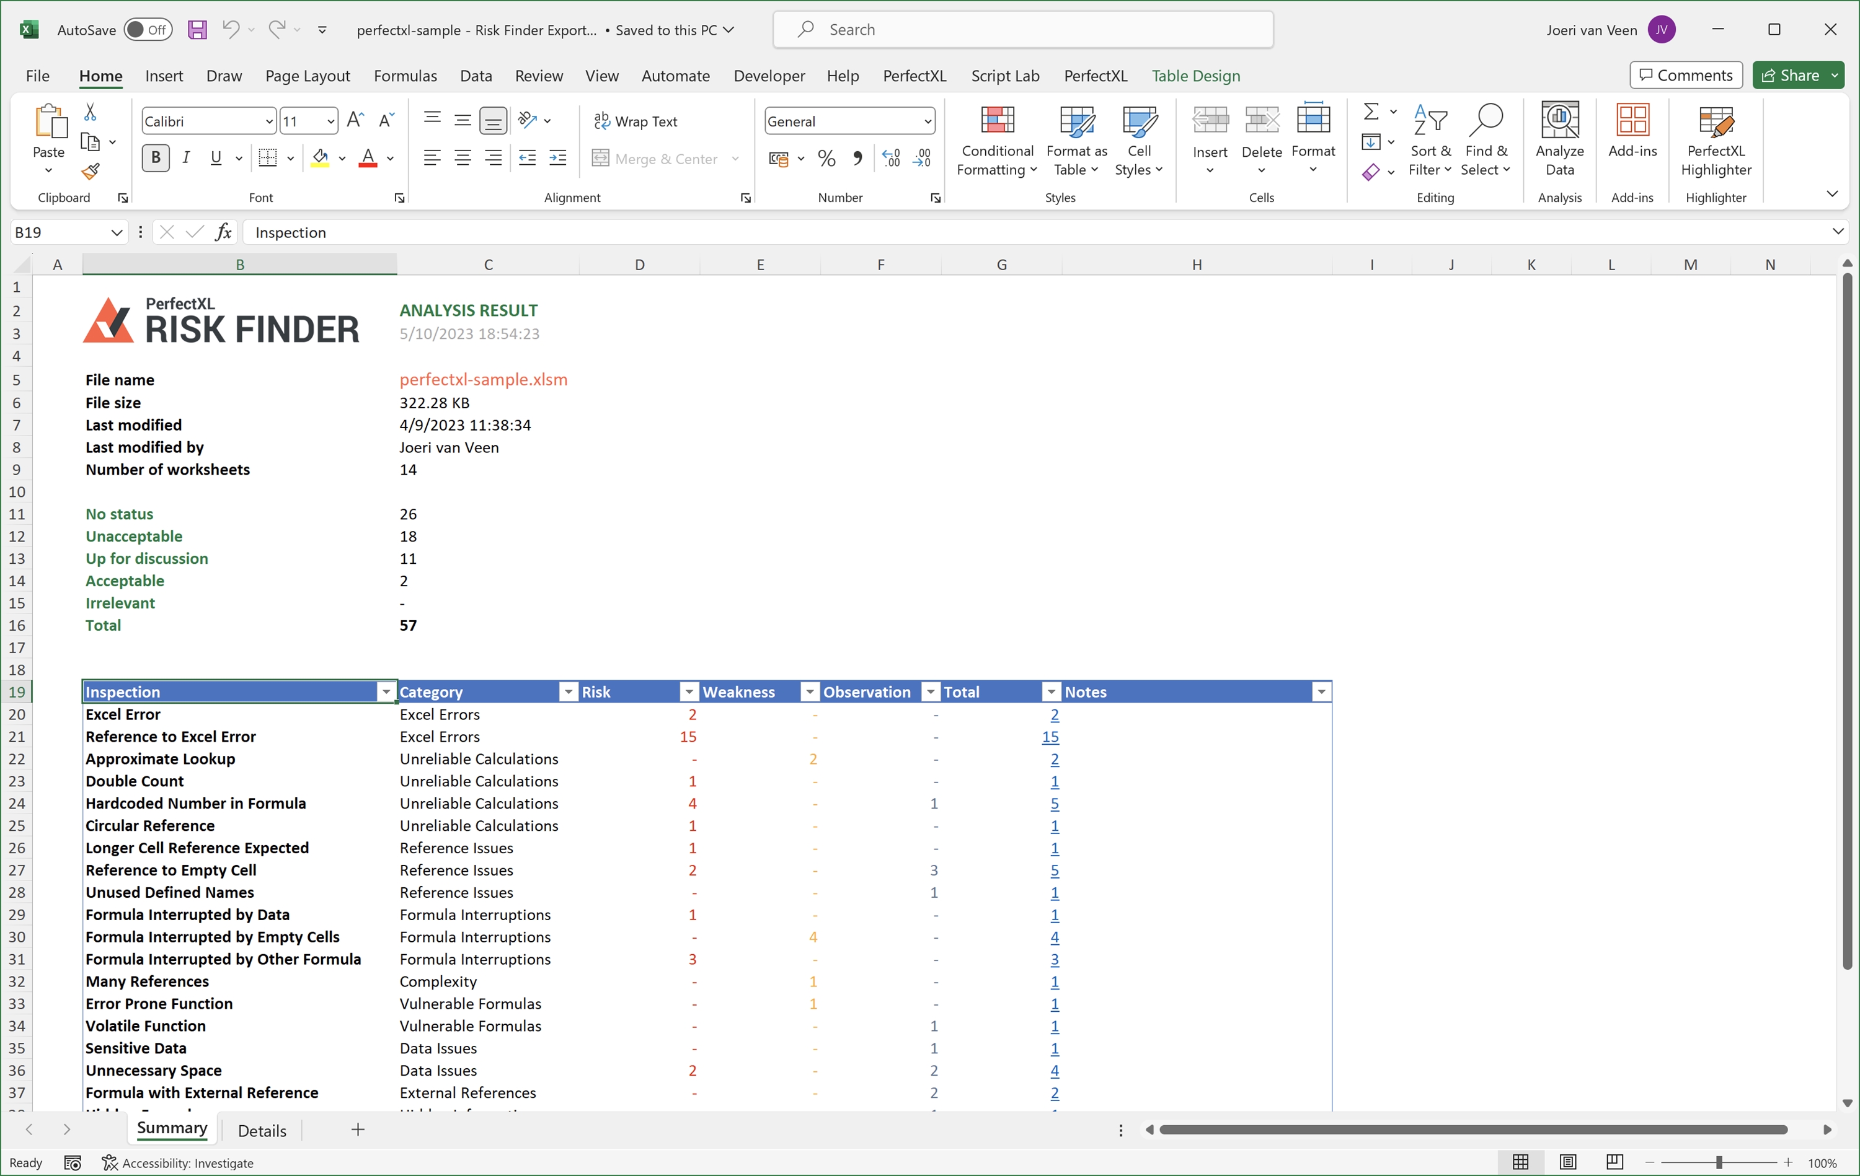The width and height of the screenshot is (1860, 1176).
Task: Click the zoom slider handle
Action: (1719, 1163)
